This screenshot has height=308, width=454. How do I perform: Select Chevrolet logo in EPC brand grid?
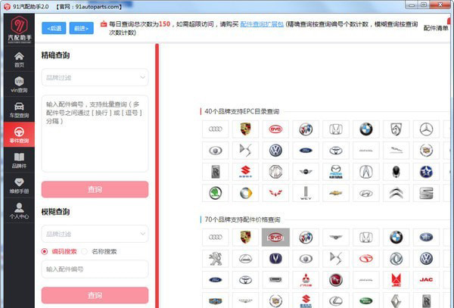(x=336, y=193)
